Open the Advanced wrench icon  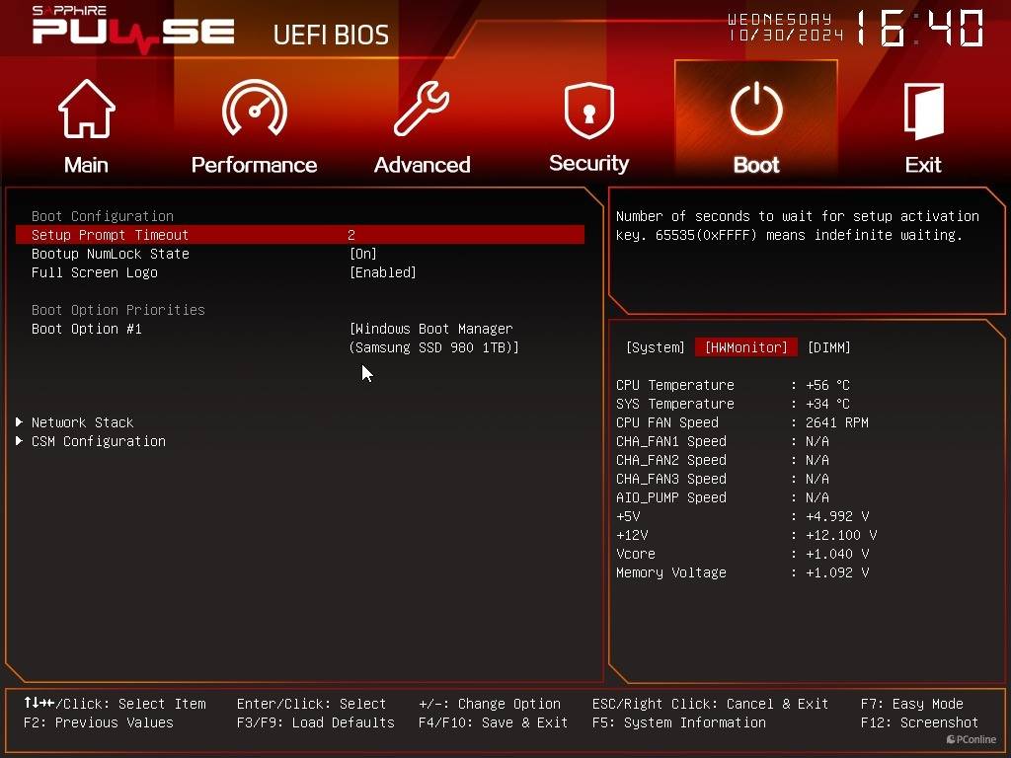(422, 109)
